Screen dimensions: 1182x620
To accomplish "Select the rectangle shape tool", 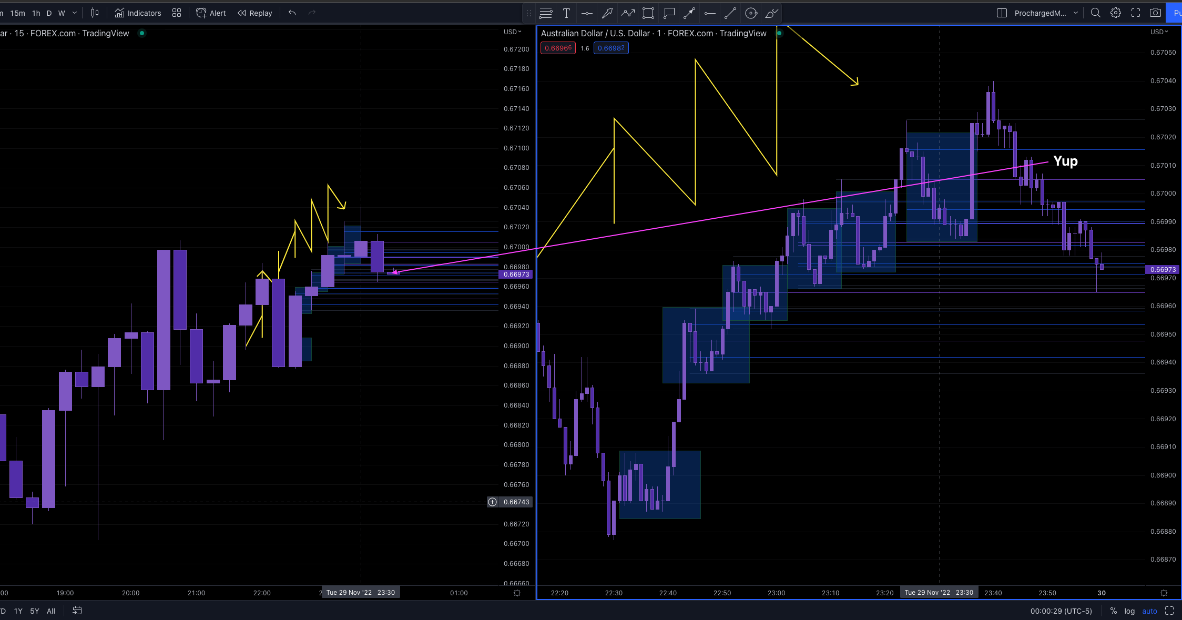I will click(x=648, y=13).
